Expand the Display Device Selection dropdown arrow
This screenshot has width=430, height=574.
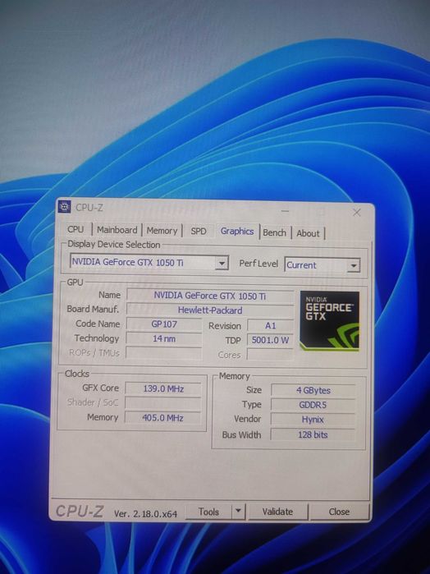(222, 264)
